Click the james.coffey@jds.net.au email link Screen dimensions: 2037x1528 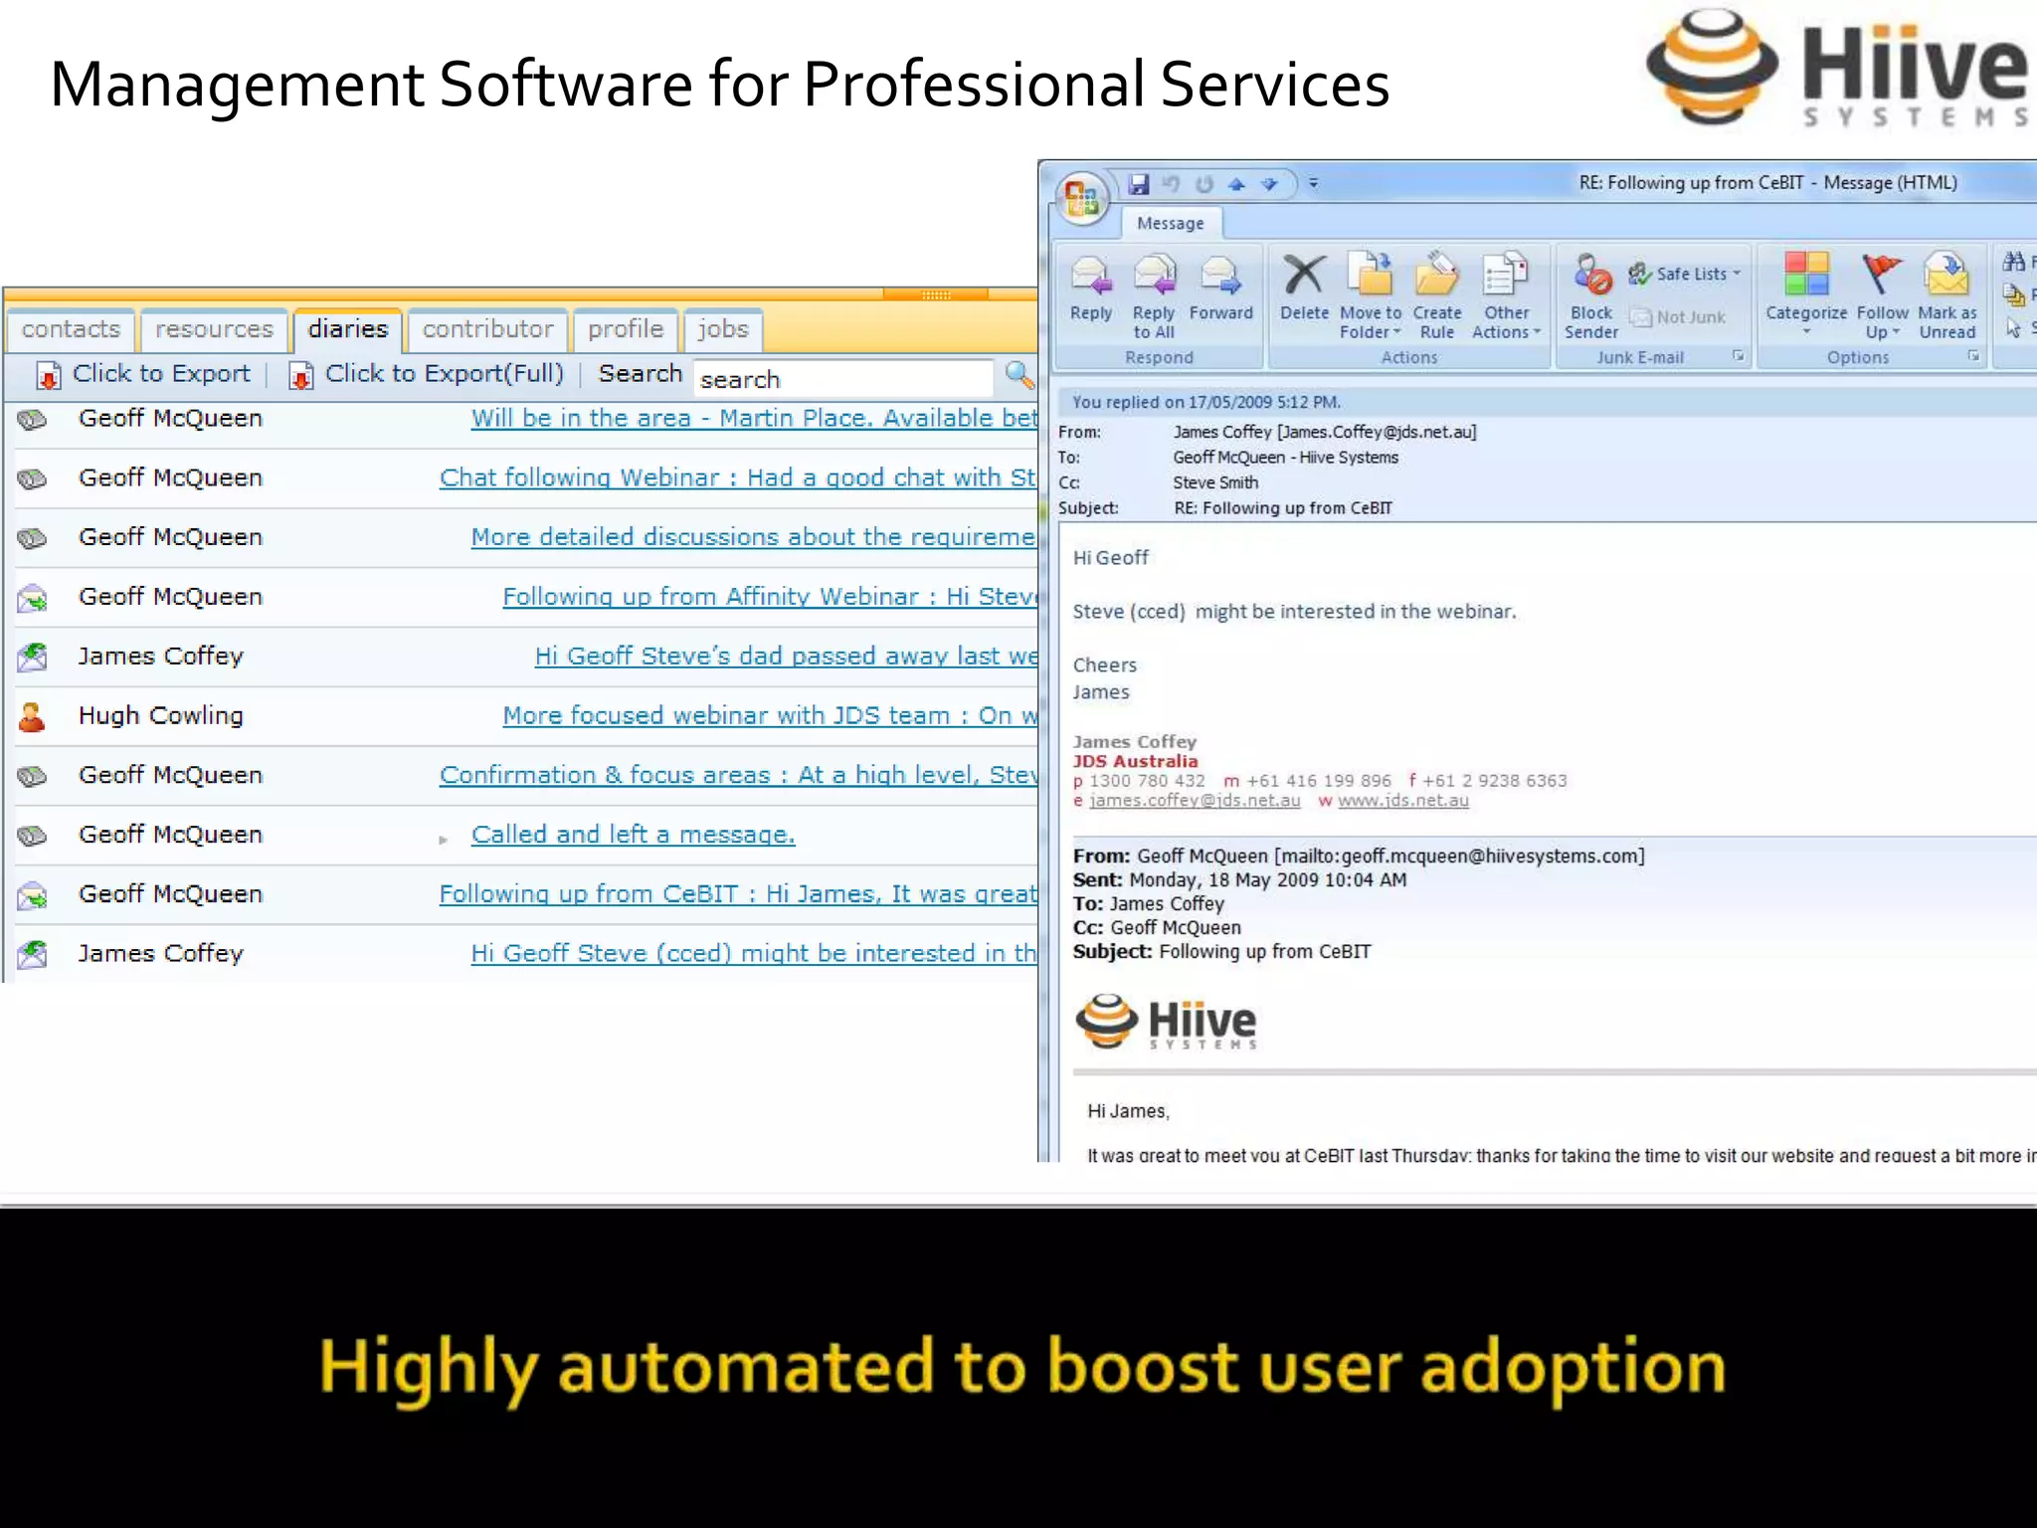1195,801
